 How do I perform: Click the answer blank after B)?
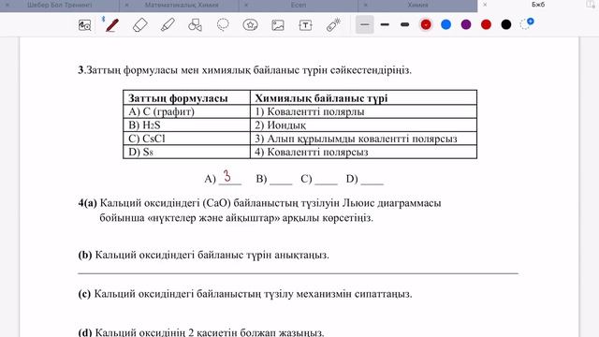(281, 180)
